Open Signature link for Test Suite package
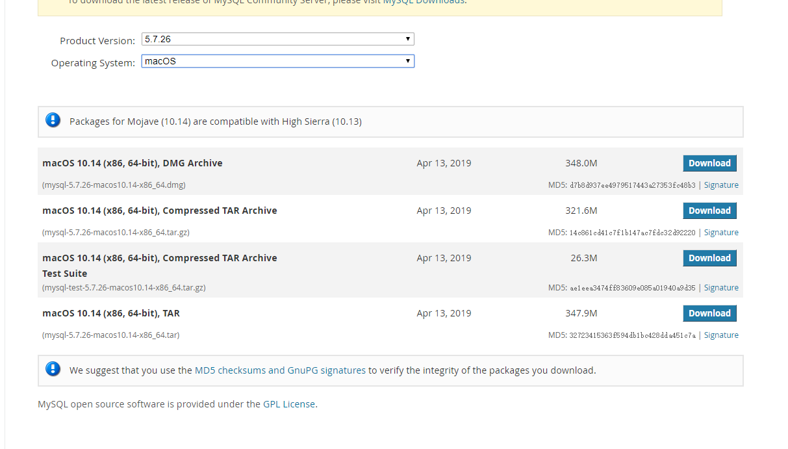Viewport: 788px width, 449px height. (721, 288)
